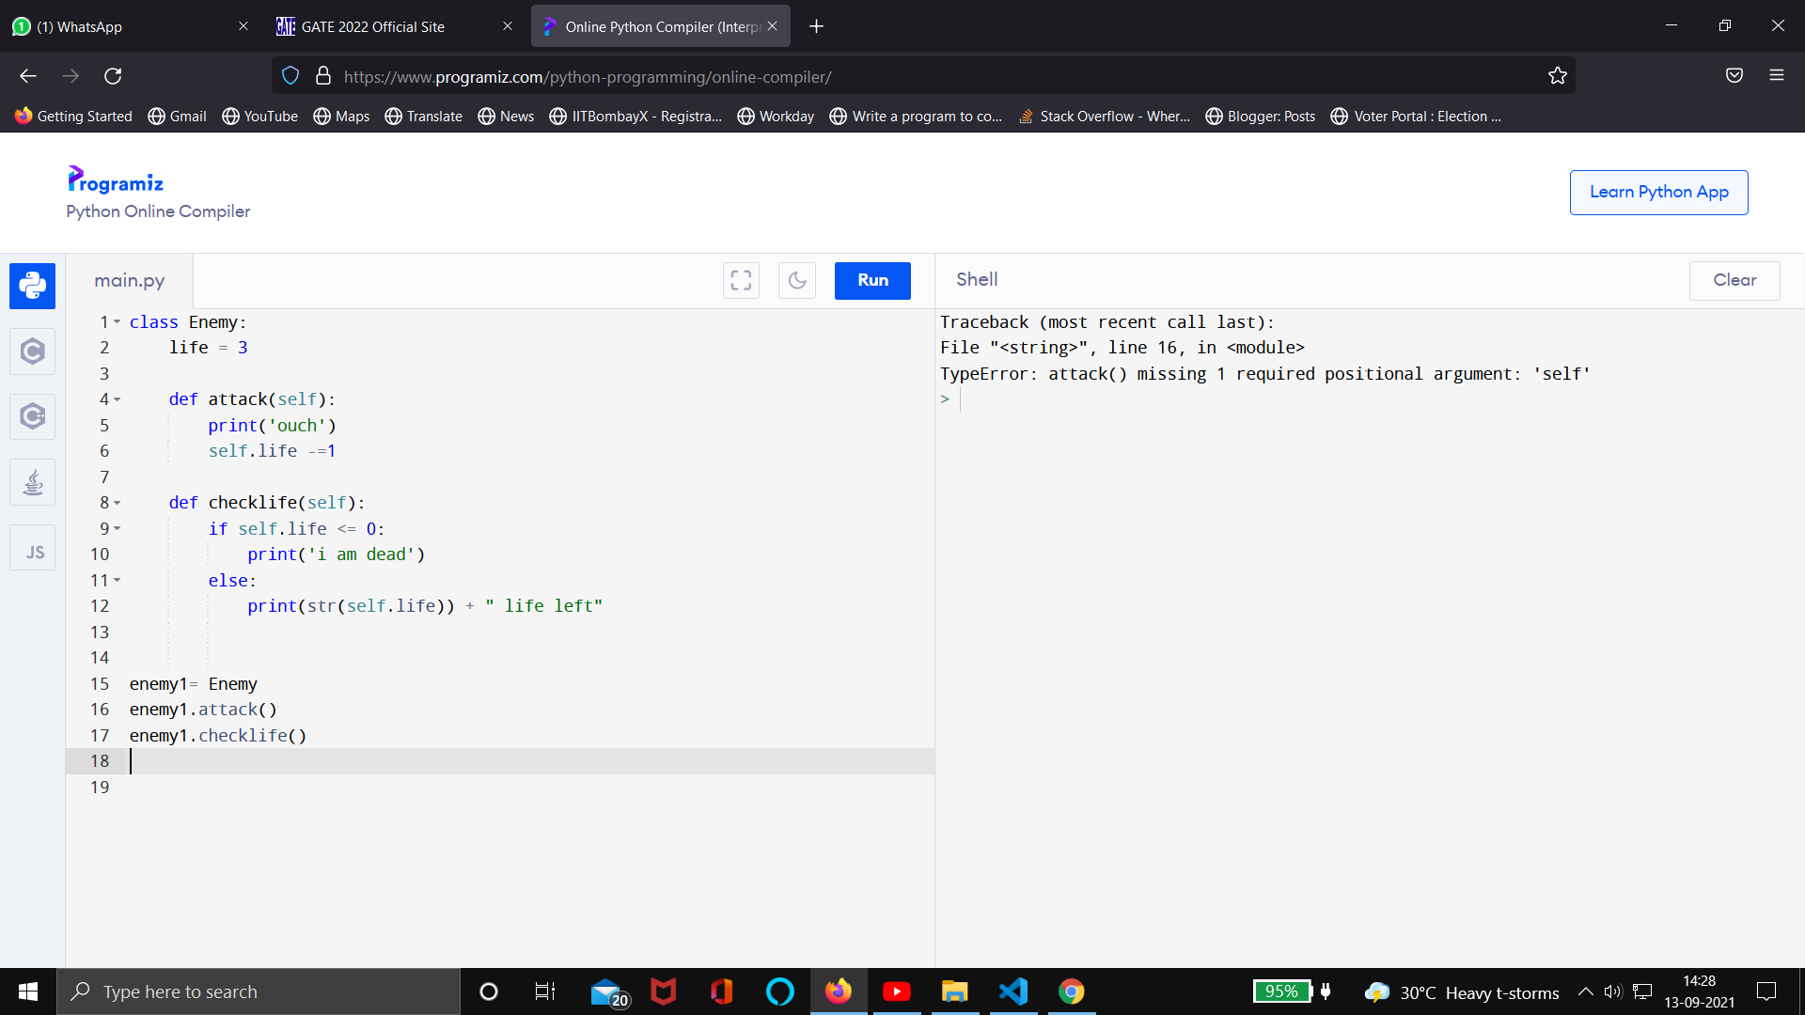This screenshot has width=1805, height=1015.
Task: Open Workday bookmark
Action: click(x=776, y=117)
